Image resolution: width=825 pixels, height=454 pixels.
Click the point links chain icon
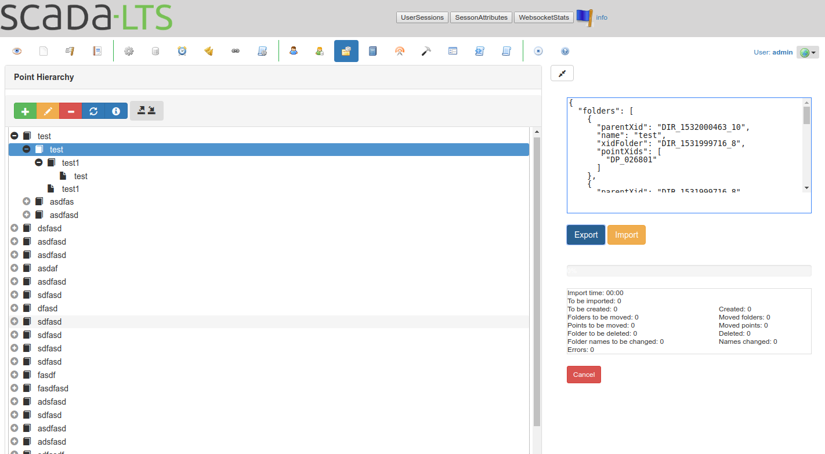[x=236, y=51]
